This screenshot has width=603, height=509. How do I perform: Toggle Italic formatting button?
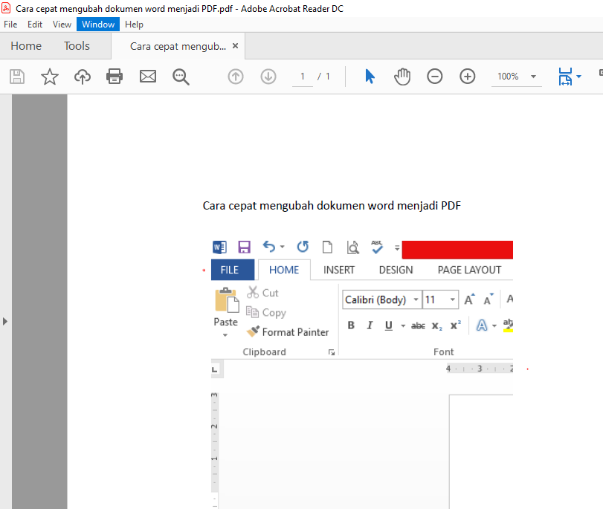[x=370, y=325]
